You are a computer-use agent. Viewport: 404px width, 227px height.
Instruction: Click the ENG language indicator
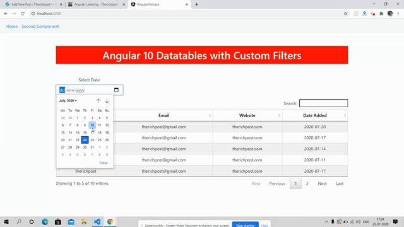(x=366, y=221)
